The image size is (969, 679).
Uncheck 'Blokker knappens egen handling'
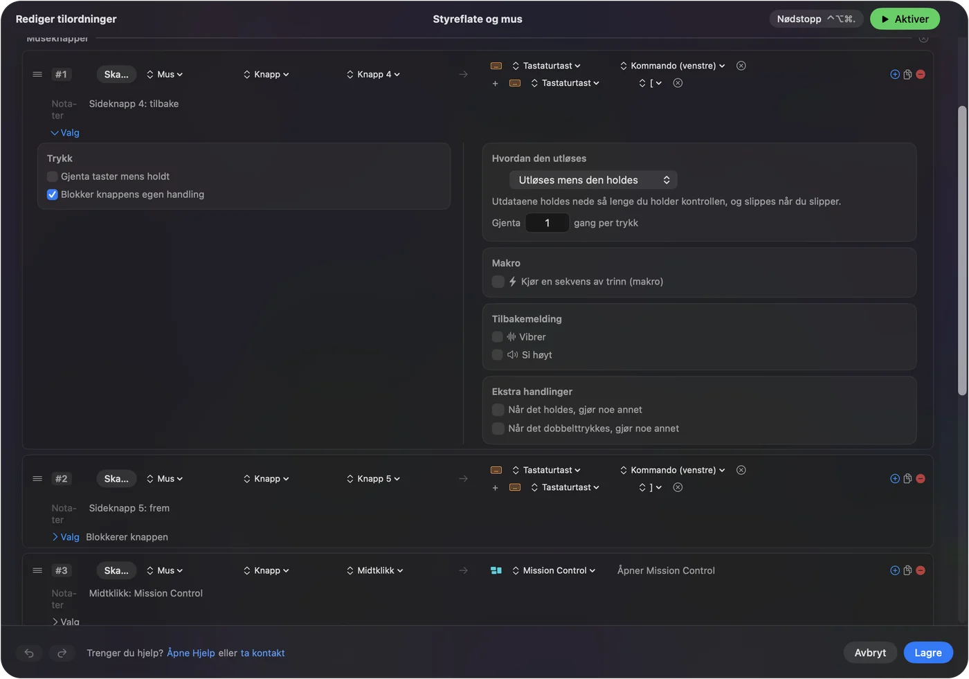tap(53, 194)
